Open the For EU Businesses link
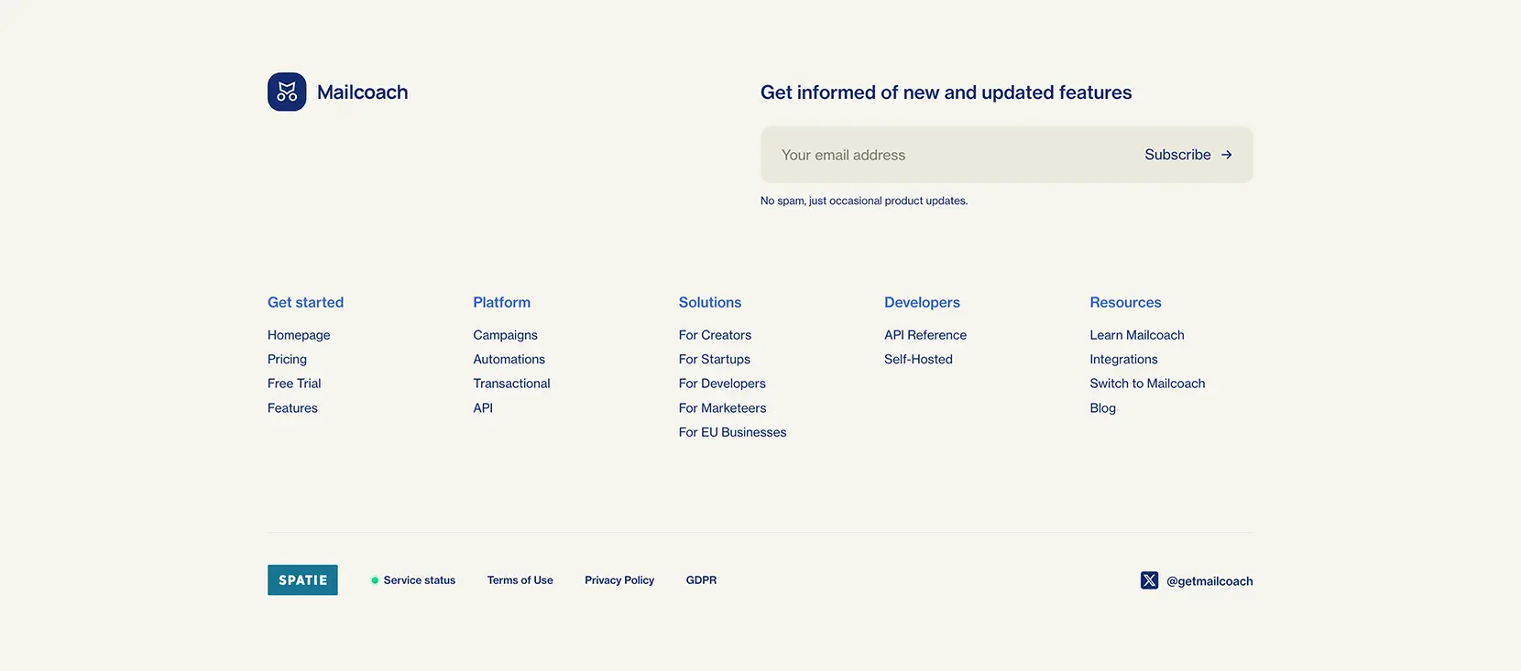 (732, 432)
